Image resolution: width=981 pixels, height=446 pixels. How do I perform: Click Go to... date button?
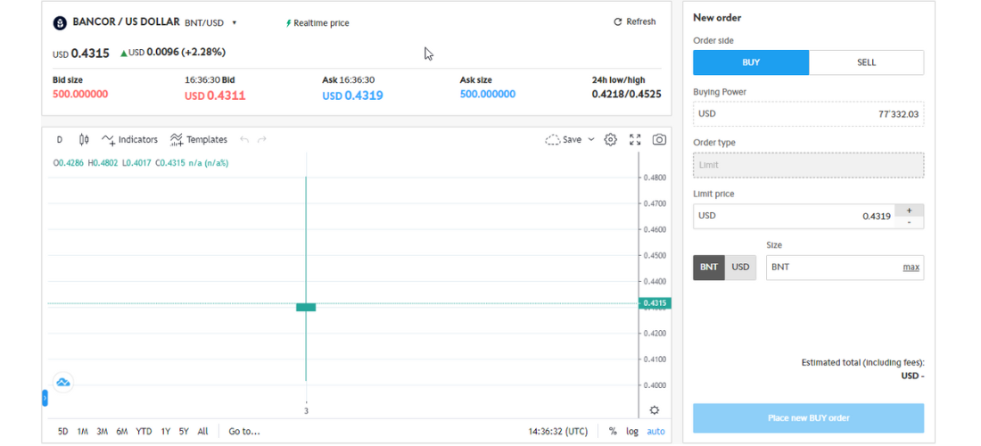pyautogui.click(x=244, y=432)
